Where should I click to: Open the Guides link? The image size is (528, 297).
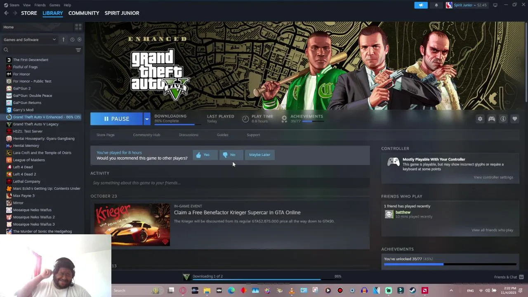coord(222,135)
